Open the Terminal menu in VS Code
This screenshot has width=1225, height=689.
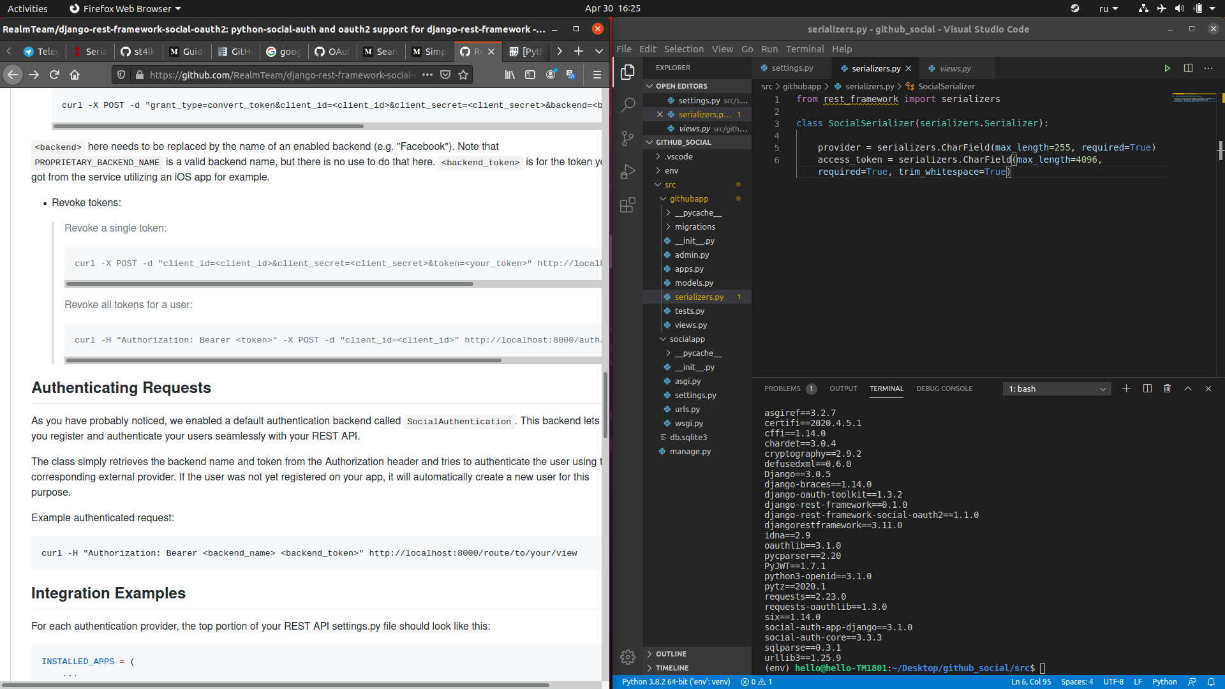point(805,49)
